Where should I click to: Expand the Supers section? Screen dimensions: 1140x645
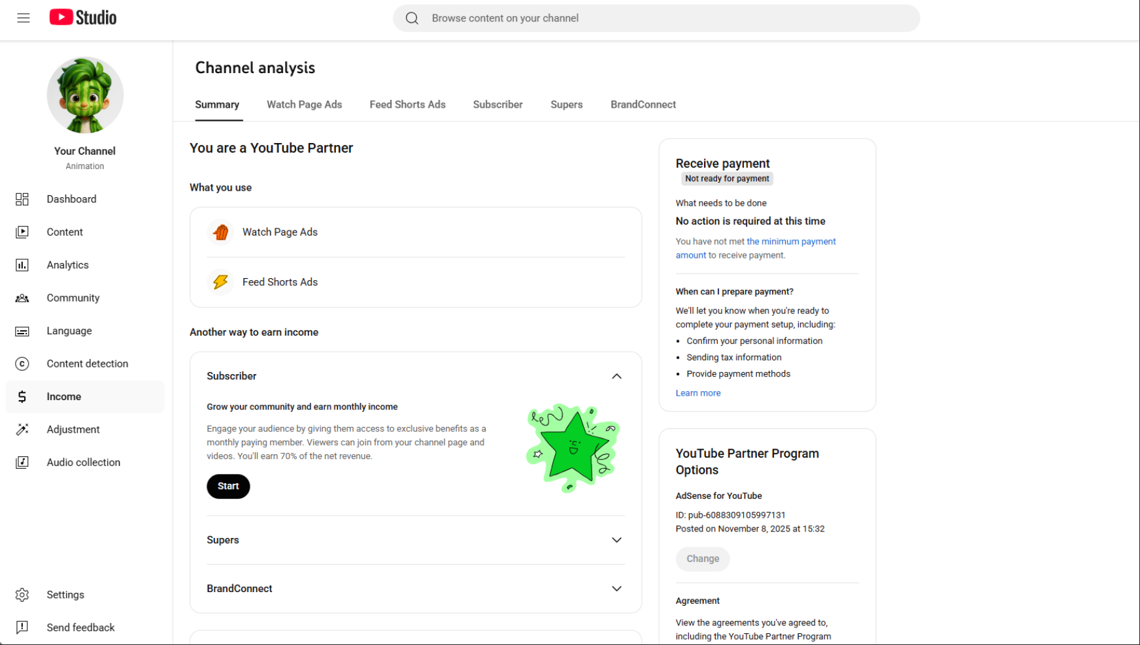[616, 540]
